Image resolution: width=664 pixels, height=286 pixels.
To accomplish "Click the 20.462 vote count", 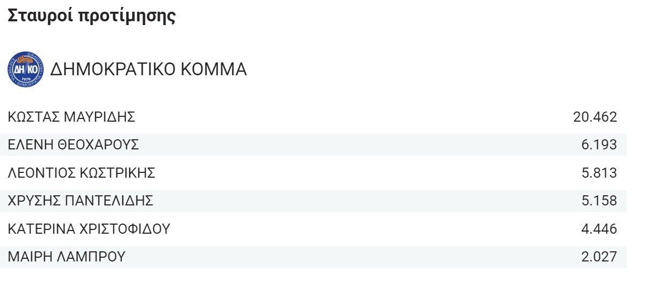I will [595, 117].
